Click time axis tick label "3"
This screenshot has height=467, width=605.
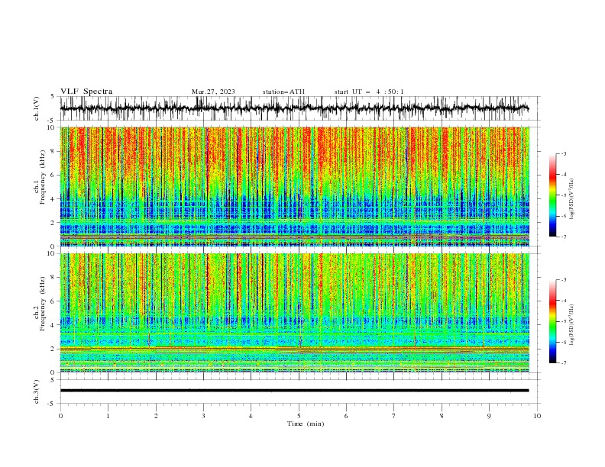coord(203,416)
